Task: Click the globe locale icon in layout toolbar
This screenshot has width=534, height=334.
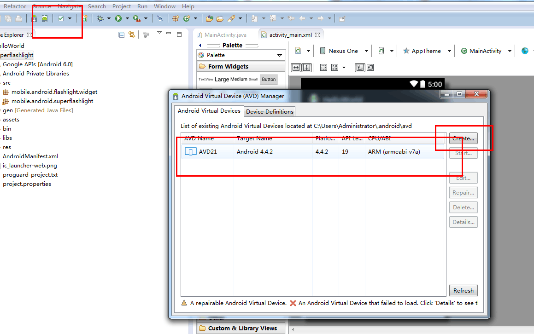Action: 525,51
